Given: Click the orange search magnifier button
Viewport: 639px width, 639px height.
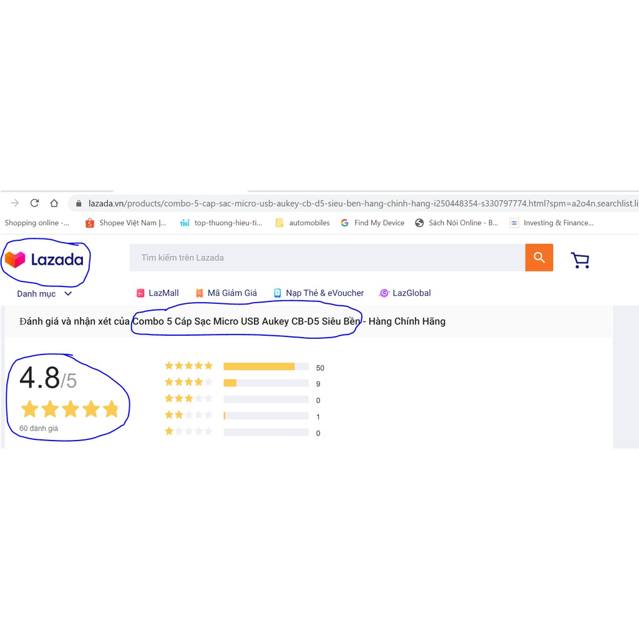Looking at the screenshot, I should point(539,258).
